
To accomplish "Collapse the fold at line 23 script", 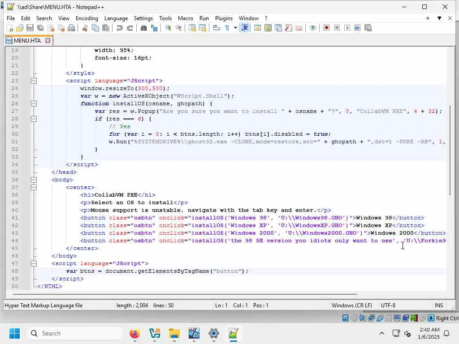I will pyautogui.click(x=34, y=81).
